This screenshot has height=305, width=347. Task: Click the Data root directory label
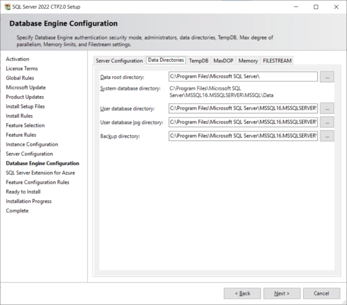click(x=122, y=77)
